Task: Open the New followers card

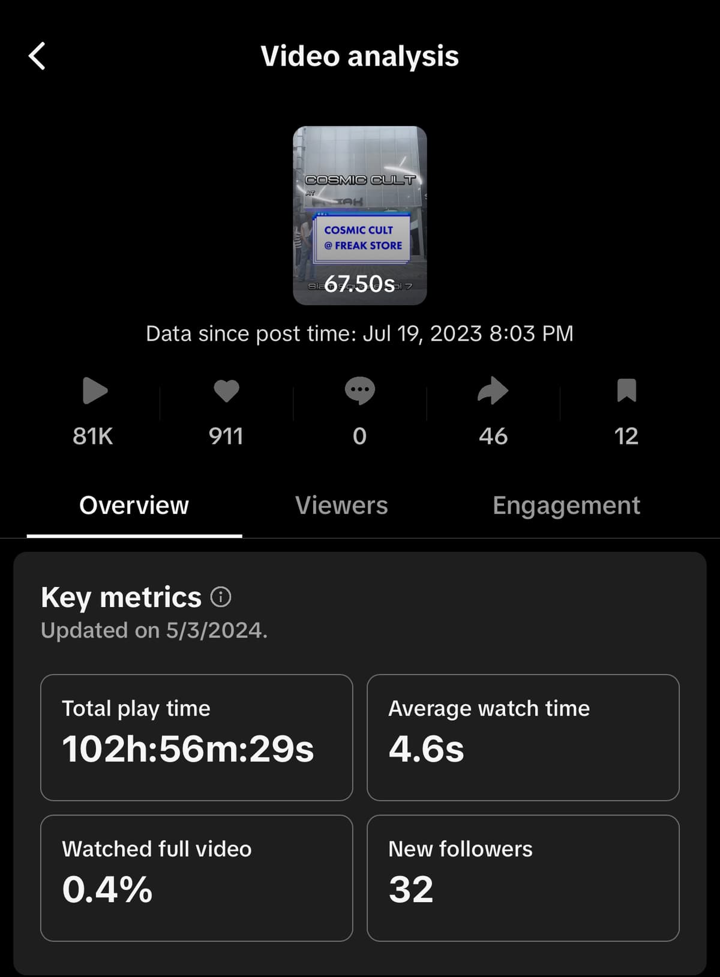Action: [523, 878]
